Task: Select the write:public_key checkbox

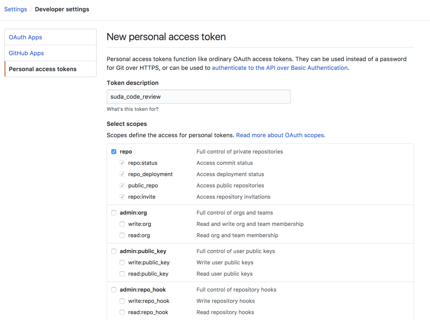Action: (x=122, y=263)
